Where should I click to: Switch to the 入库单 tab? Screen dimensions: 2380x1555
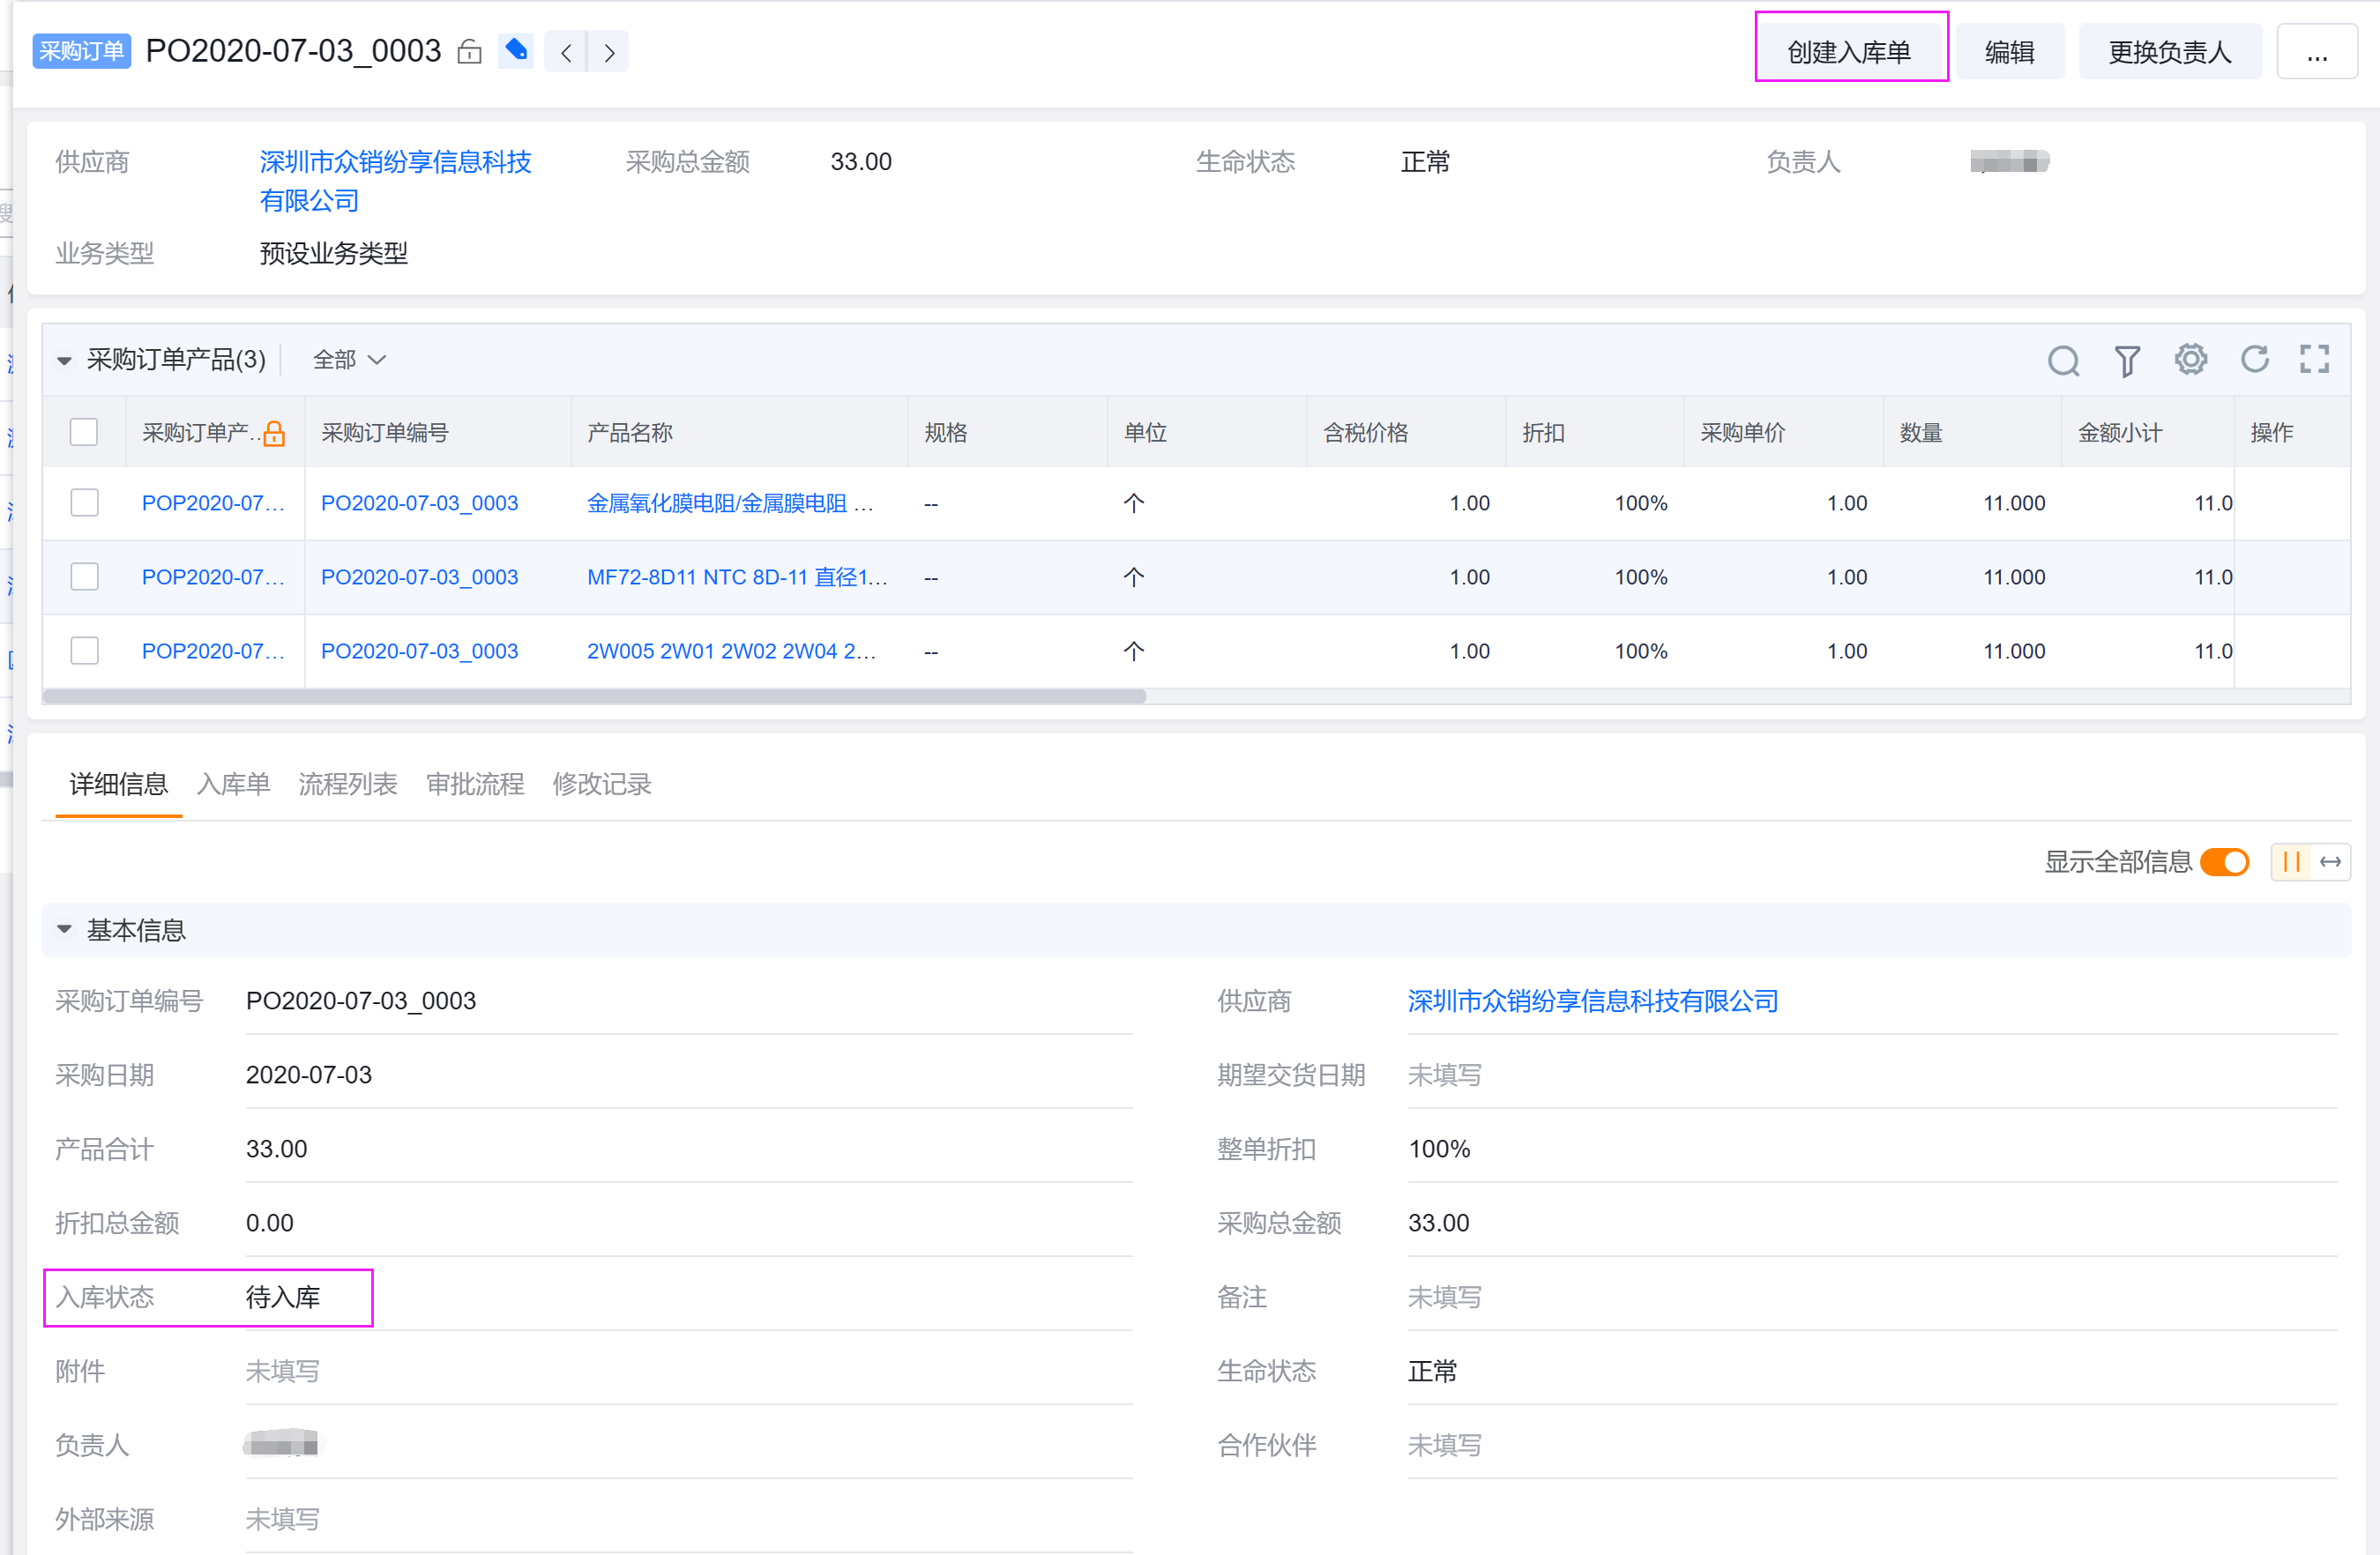233,785
